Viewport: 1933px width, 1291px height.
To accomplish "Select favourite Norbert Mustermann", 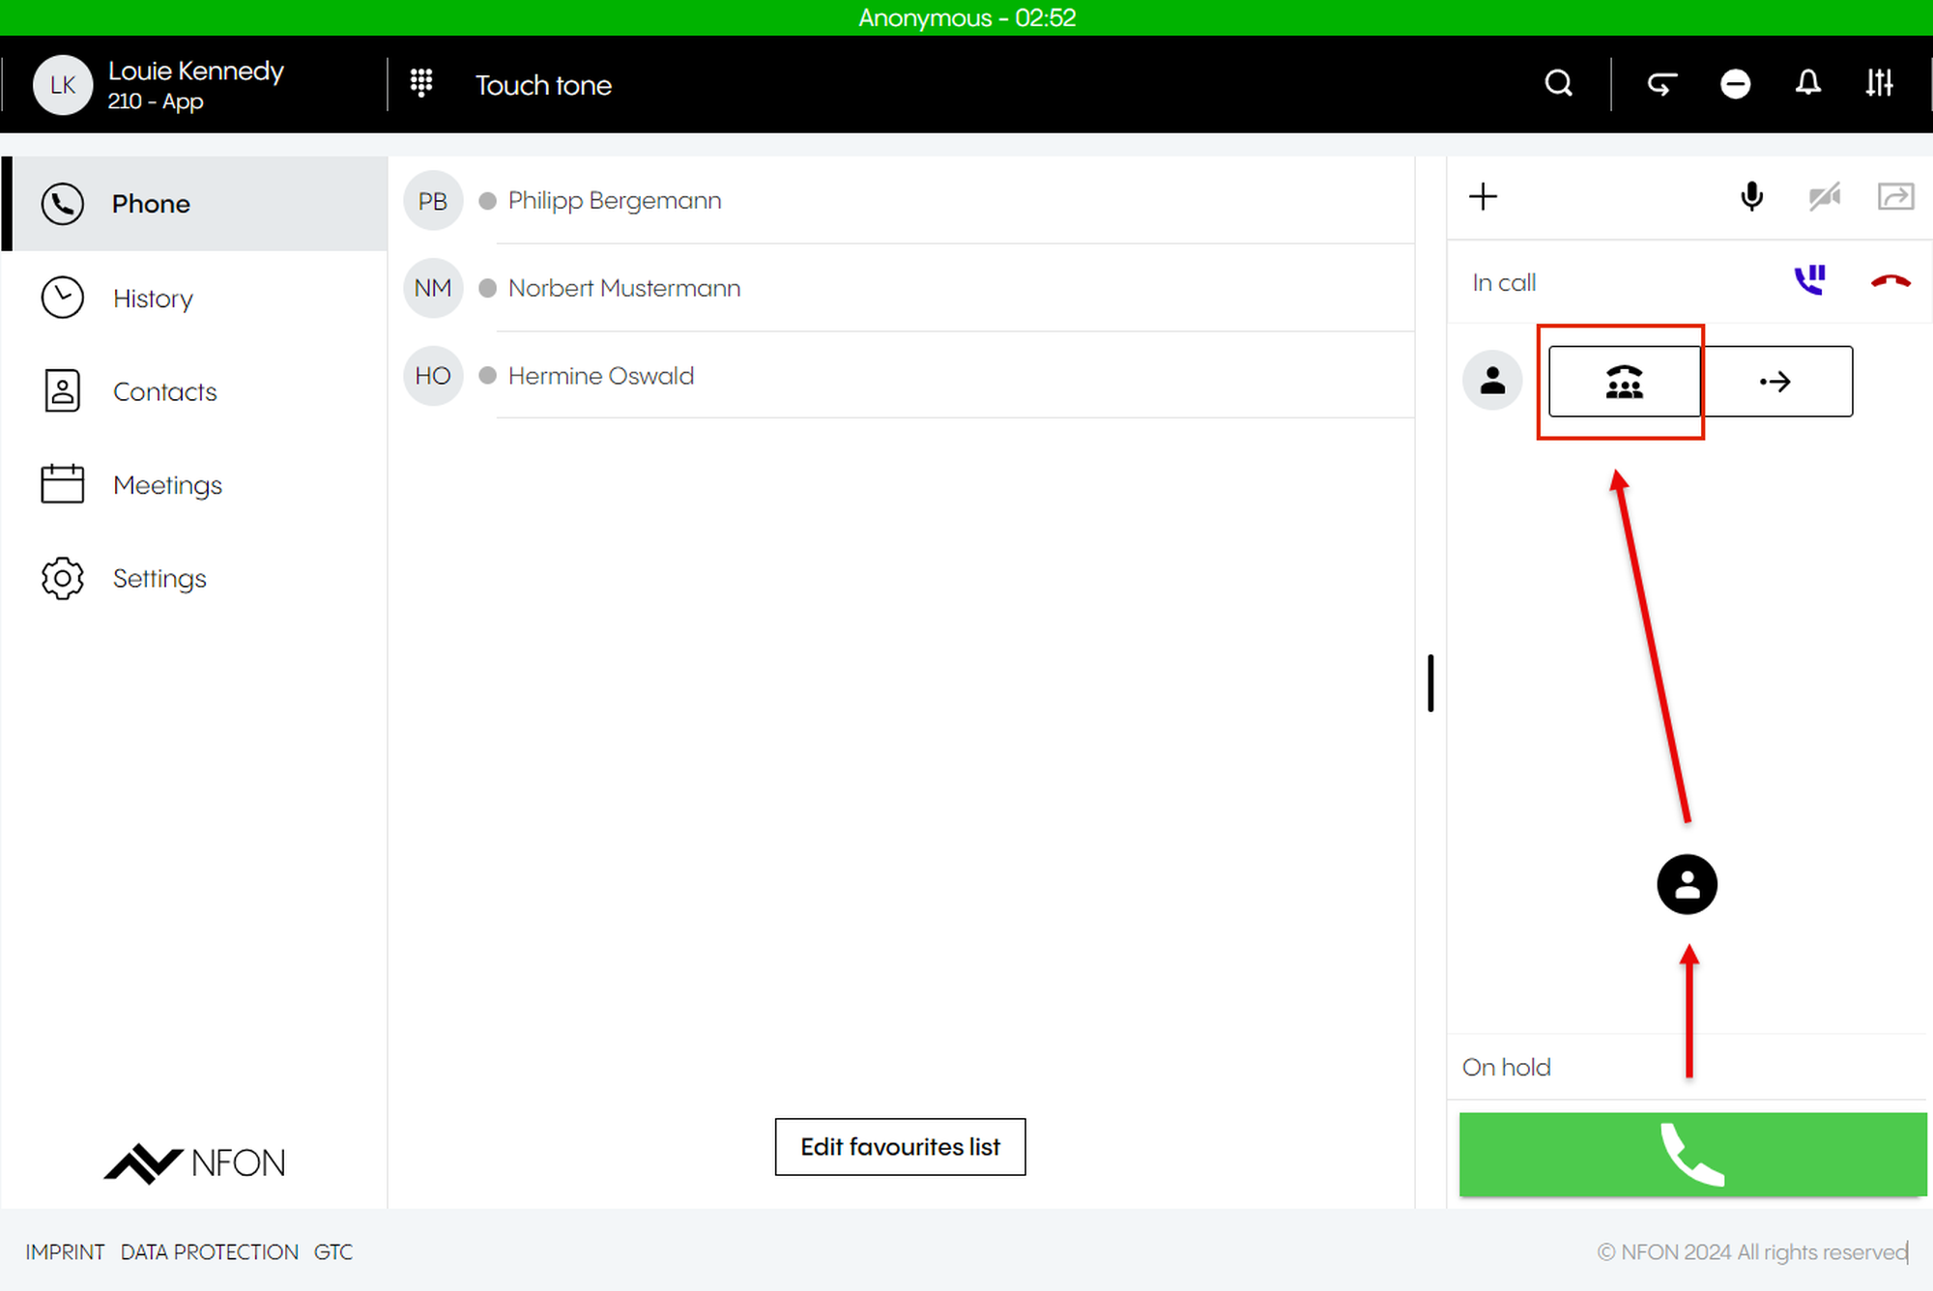I will click(x=623, y=288).
